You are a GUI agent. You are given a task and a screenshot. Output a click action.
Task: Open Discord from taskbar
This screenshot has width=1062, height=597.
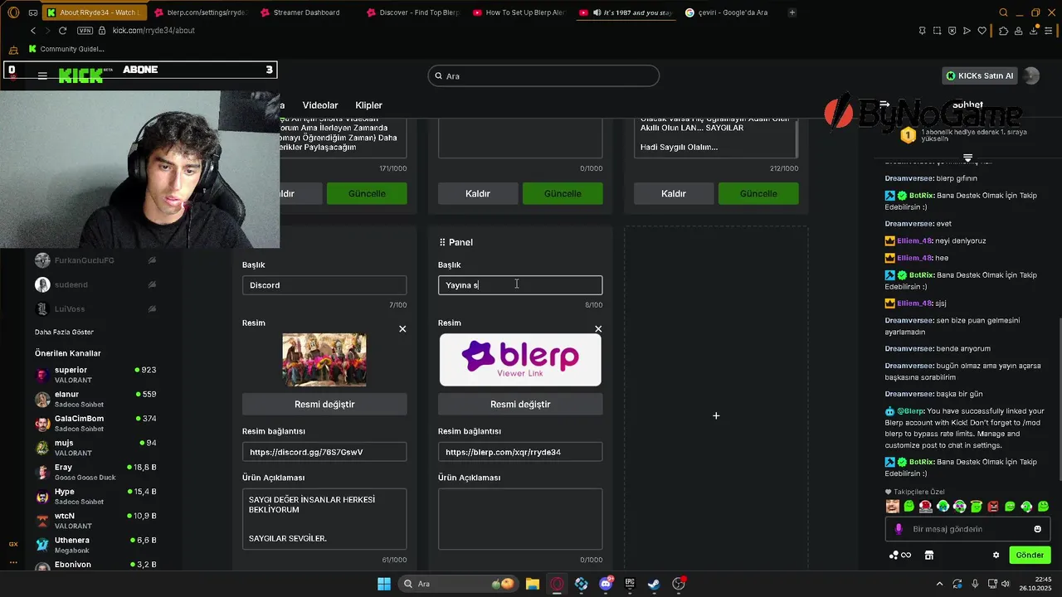point(606,584)
